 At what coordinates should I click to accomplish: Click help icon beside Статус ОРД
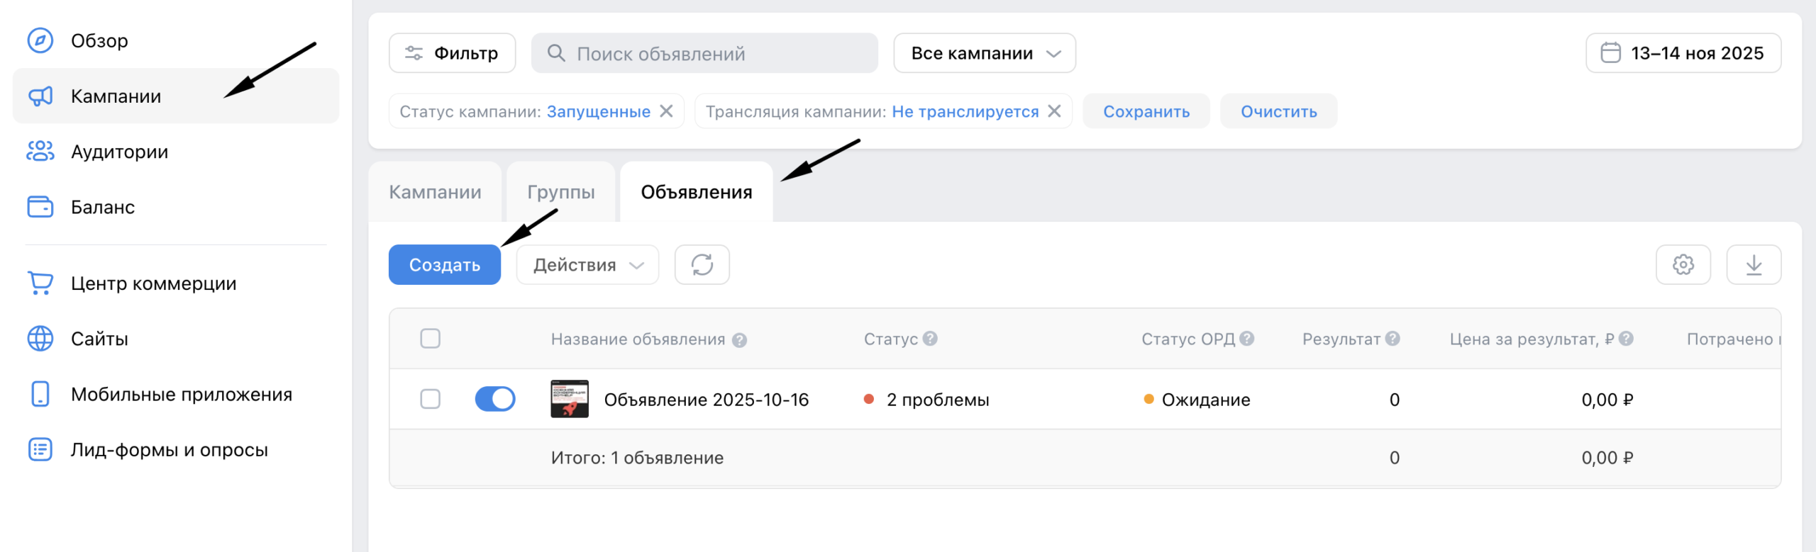(1247, 339)
